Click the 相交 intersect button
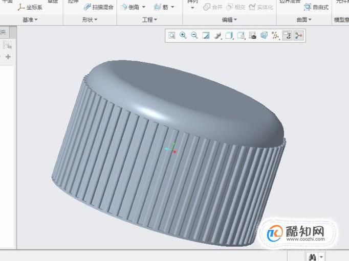 pyautogui.click(x=236, y=7)
